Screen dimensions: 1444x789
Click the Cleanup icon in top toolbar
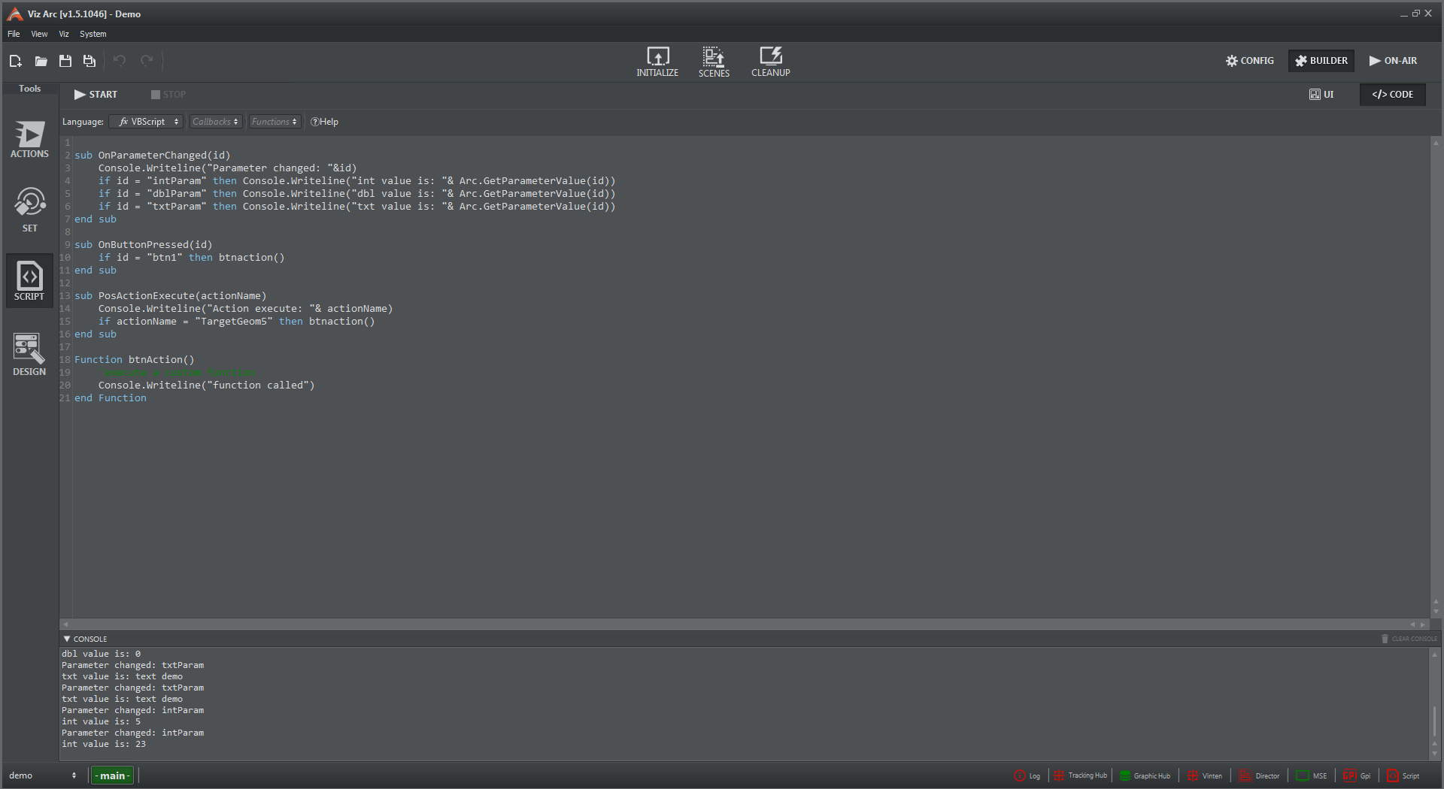(770, 62)
